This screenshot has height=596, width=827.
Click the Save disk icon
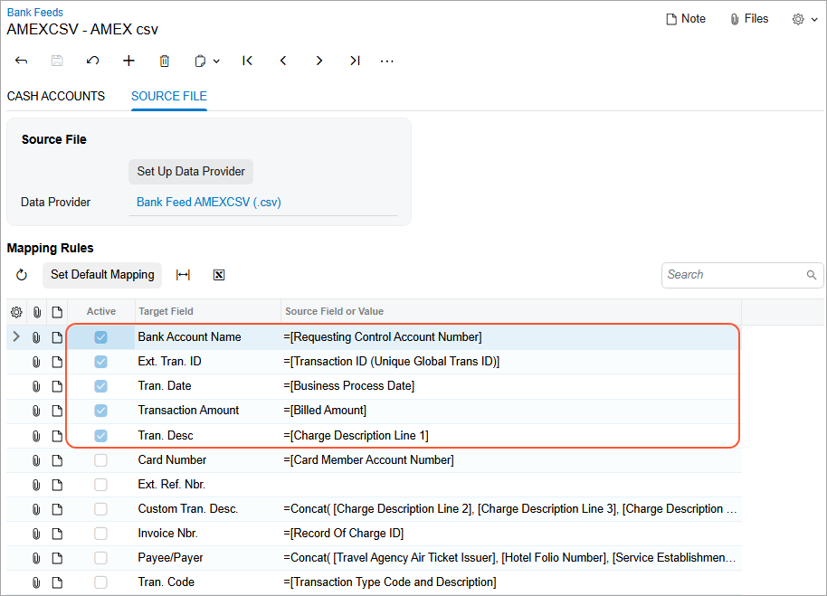point(57,61)
